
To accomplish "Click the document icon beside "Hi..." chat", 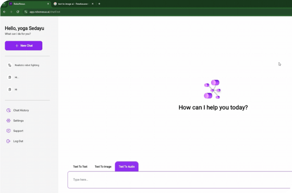I will click(10, 77).
